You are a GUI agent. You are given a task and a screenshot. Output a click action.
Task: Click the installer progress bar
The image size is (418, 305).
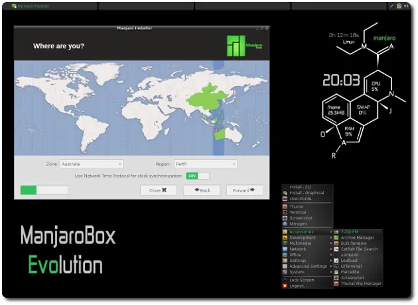(44, 190)
